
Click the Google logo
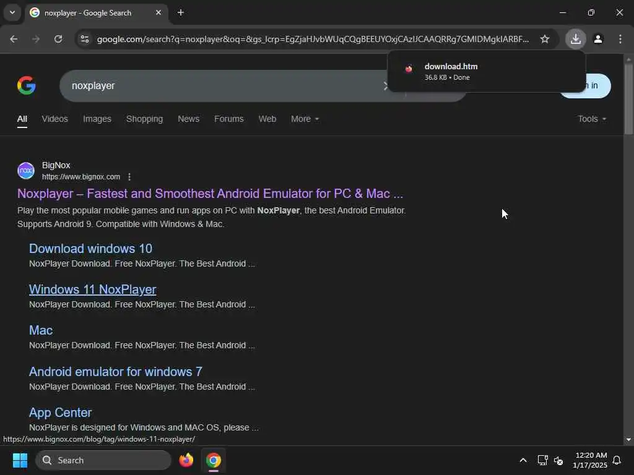tap(27, 85)
